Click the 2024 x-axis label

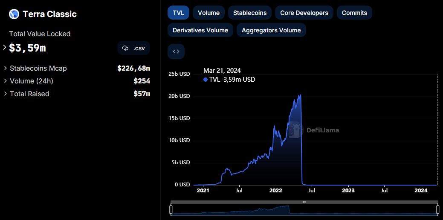421,190
